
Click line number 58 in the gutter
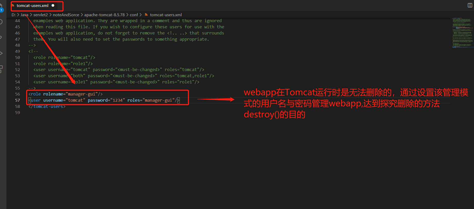point(18,107)
